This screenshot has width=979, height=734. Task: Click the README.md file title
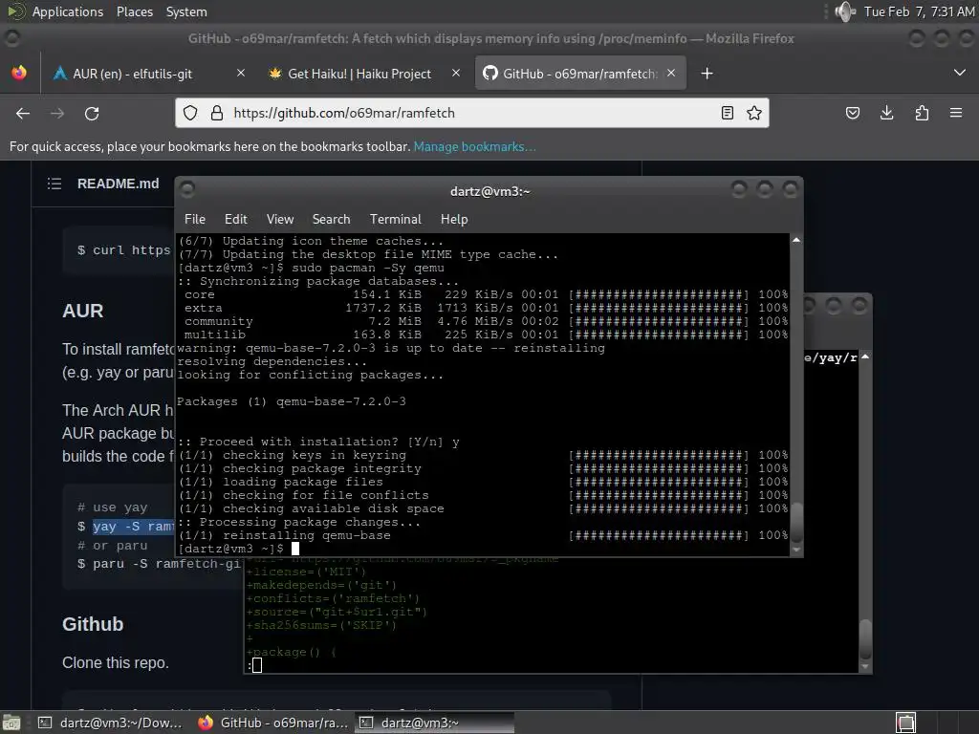(118, 183)
